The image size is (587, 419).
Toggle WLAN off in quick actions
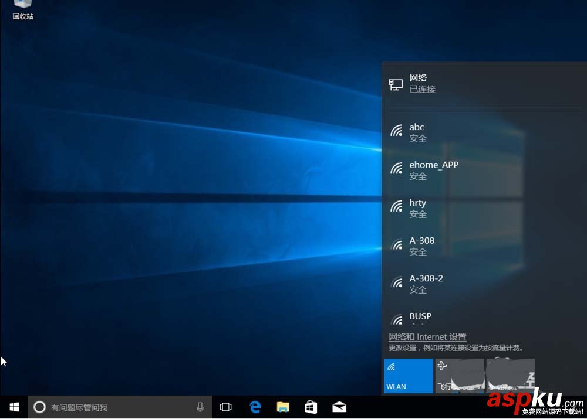(x=409, y=376)
